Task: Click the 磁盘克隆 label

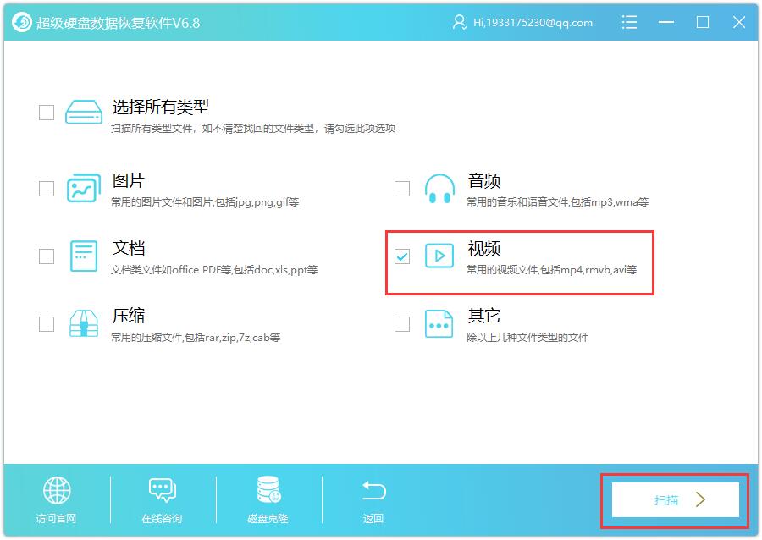Action: [268, 519]
